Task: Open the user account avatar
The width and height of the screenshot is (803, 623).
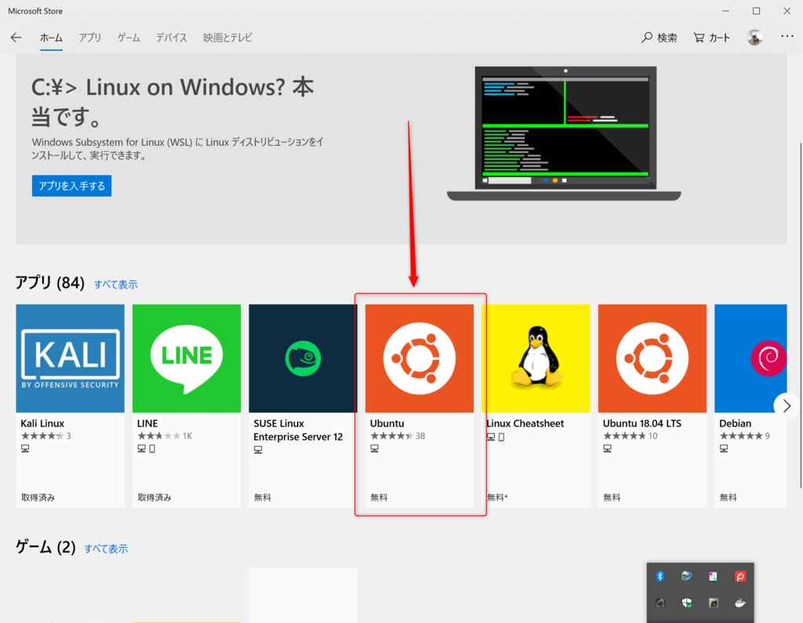Action: tap(754, 38)
